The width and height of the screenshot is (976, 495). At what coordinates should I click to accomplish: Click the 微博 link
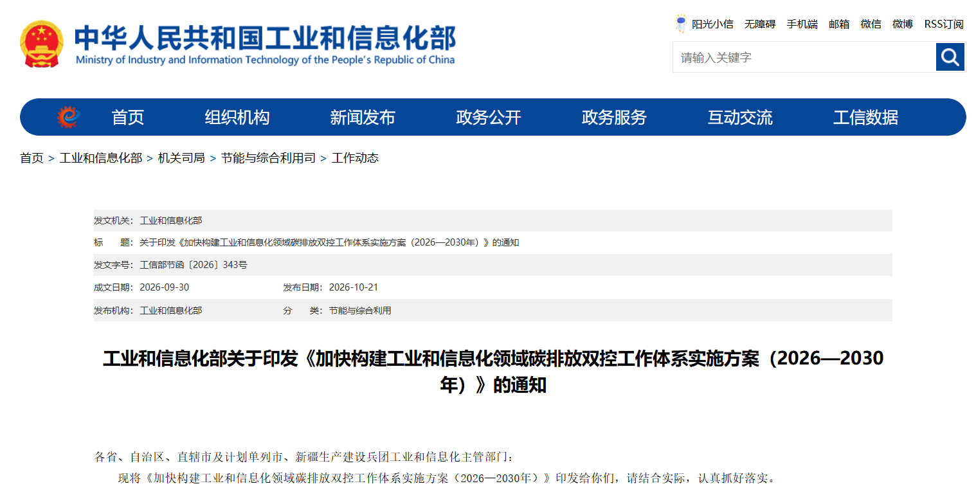[x=903, y=24]
